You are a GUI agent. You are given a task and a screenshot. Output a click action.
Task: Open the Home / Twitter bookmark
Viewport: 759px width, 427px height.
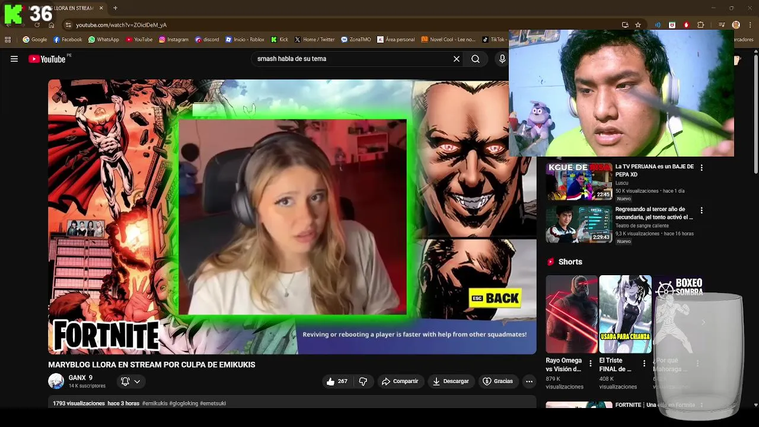pos(315,40)
